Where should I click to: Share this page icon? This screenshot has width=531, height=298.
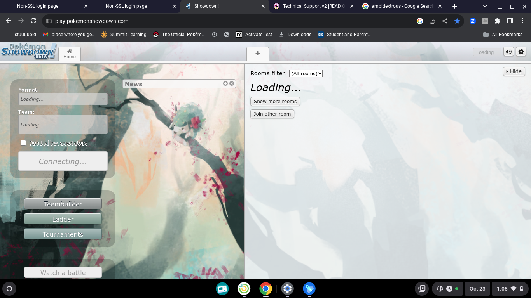pyautogui.click(x=445, y=21)
